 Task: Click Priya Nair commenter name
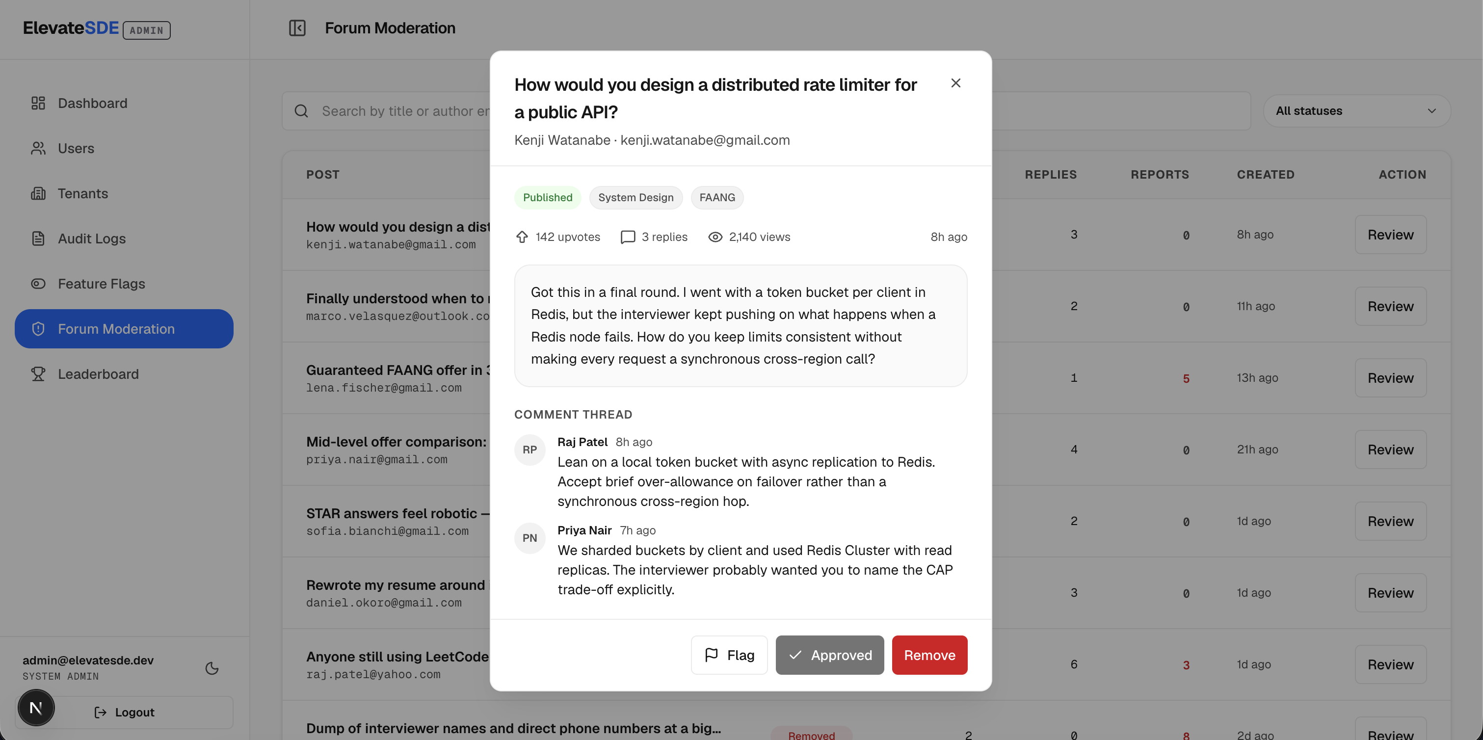(584, 530)
